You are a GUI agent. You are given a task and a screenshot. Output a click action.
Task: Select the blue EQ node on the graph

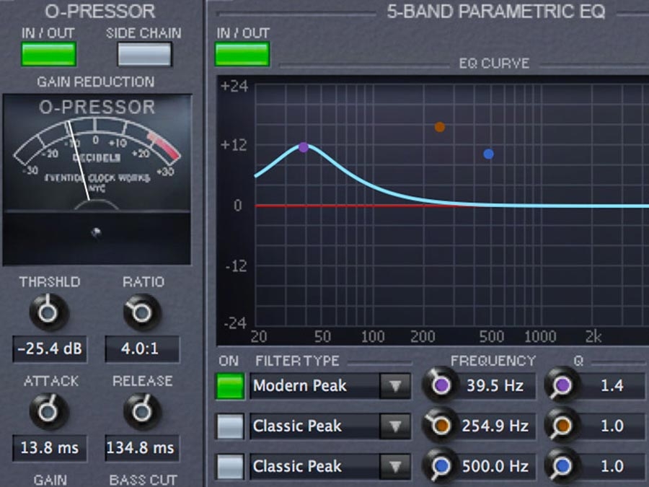click(x=488, y=154)
